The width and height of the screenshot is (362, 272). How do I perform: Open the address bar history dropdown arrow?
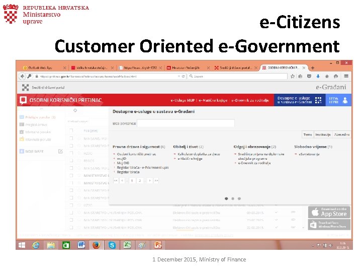tap(178, 76)
